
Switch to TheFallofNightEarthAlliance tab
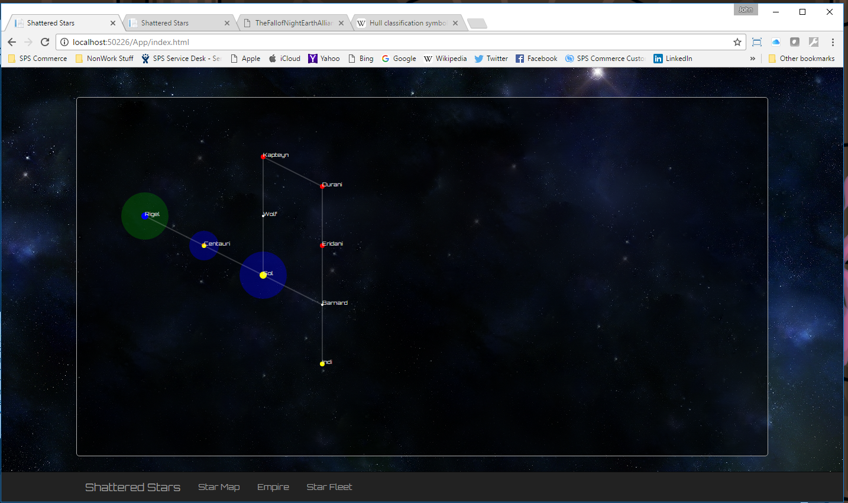(x=293, y=23)
